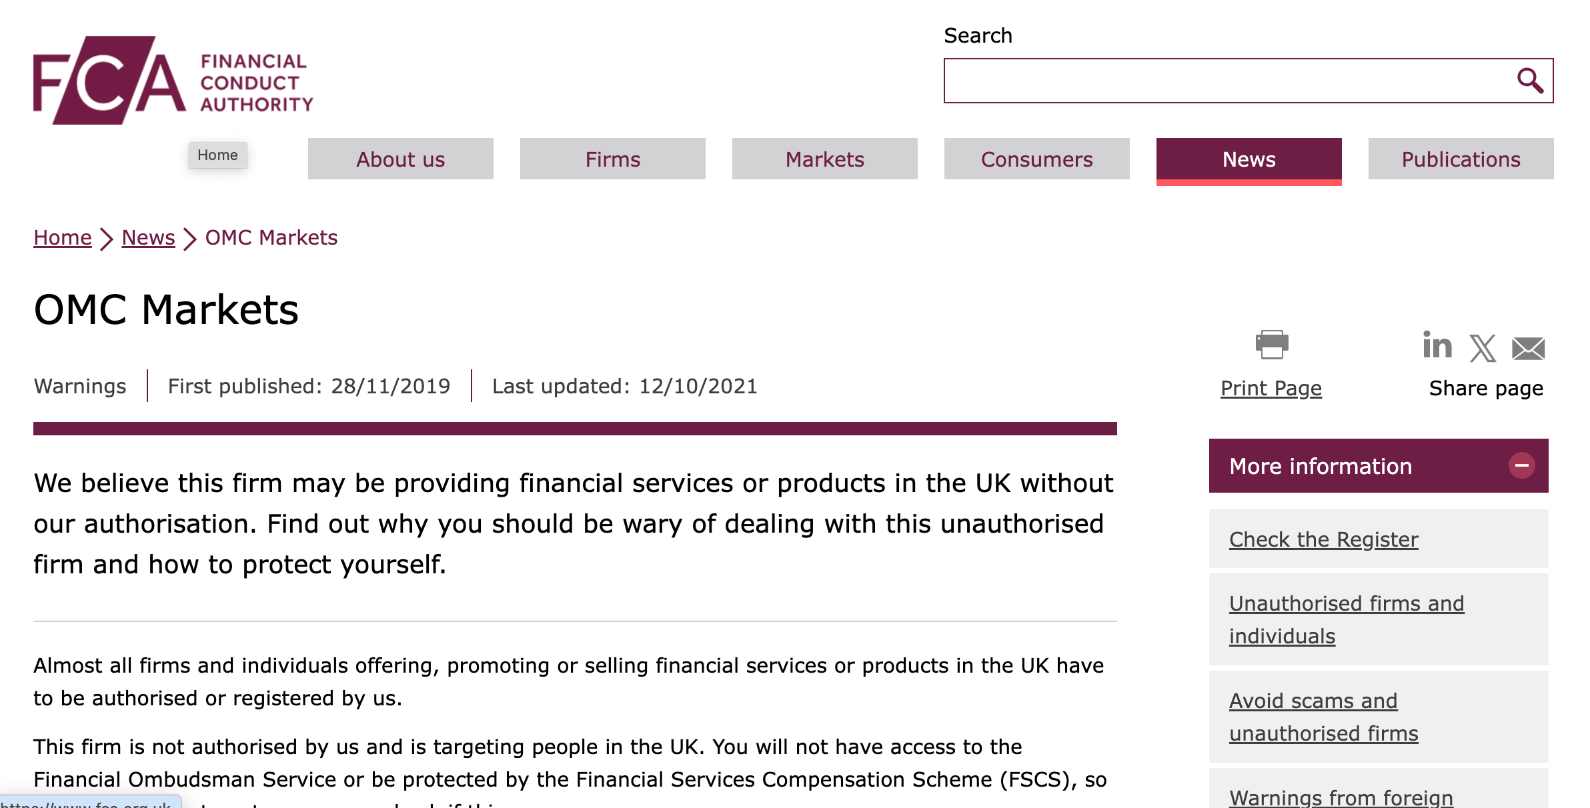
Task: Open the Check the Register link
Action: [x=1323, y=539]
